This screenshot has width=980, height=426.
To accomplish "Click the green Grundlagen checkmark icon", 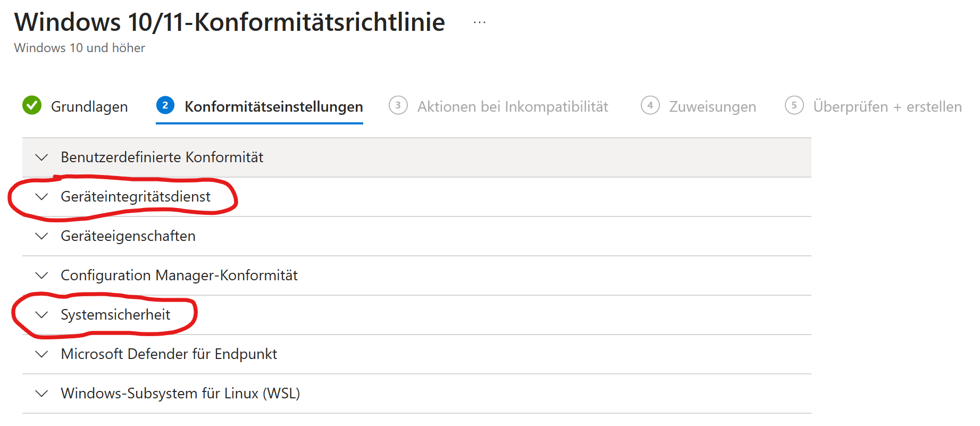I will pos(32,105).
